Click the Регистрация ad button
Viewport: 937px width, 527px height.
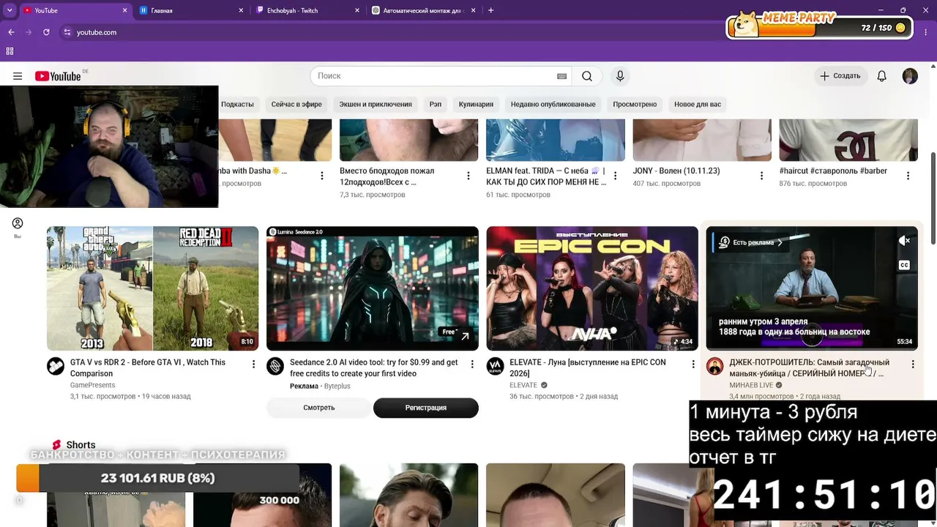point(426,408)
